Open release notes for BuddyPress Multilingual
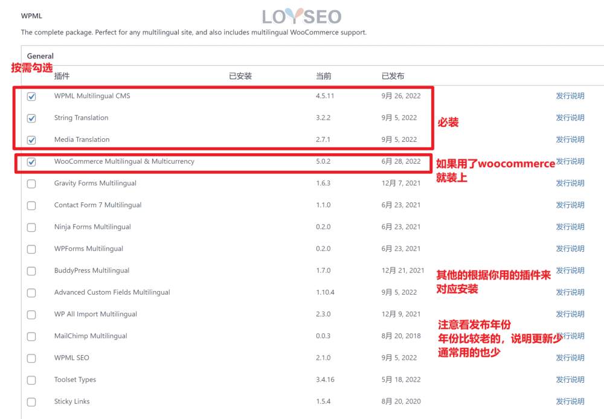604x419 pixels. pyautogui.click(x=570, y=270)
